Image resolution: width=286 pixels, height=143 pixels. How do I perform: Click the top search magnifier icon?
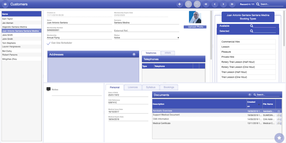[258, 4]
